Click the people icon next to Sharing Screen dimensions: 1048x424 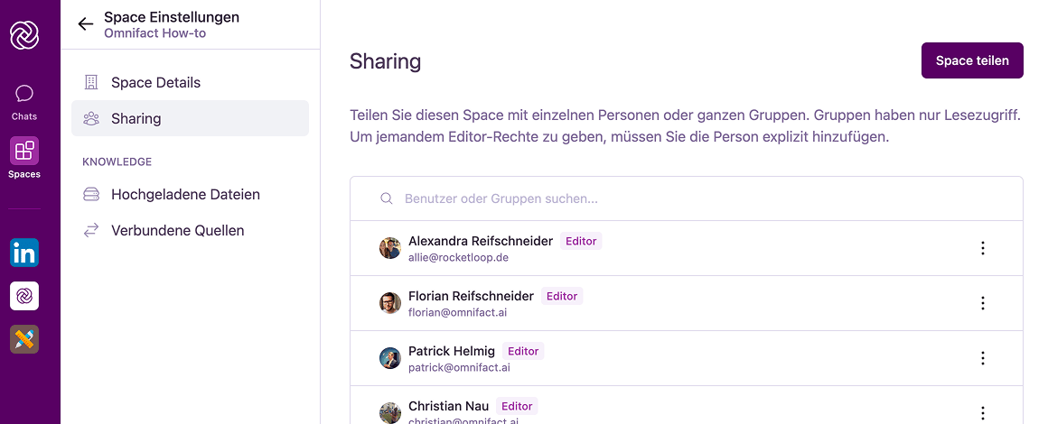coord(91,119)
